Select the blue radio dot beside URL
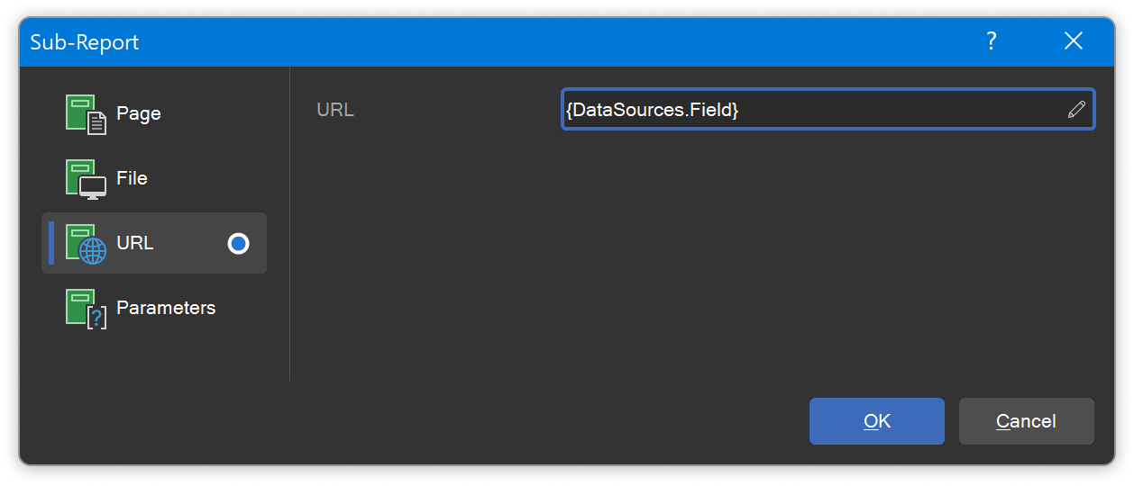1134x486 pixels. (238, 243)
